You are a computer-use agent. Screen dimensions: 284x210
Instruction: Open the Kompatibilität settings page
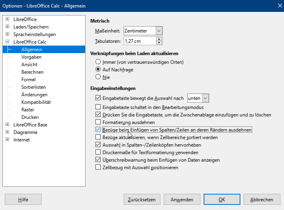coord(36,102)
